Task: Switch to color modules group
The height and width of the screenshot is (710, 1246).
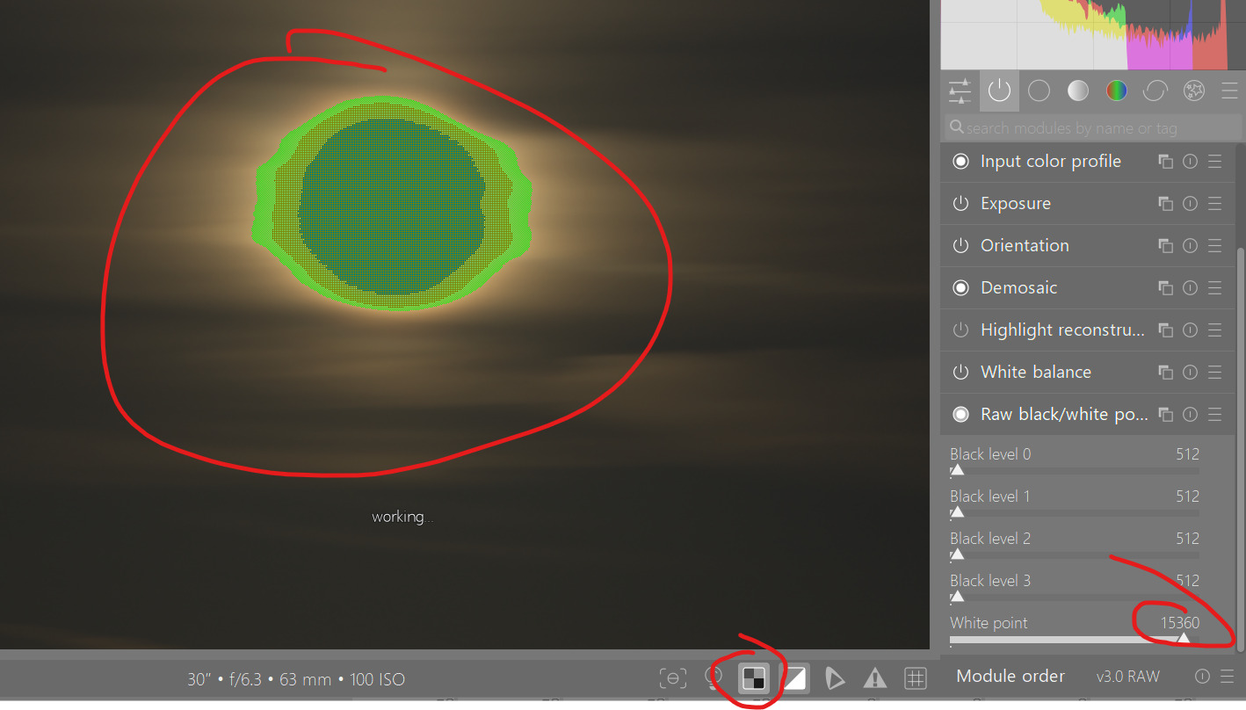Action: tap(1117, 91)
